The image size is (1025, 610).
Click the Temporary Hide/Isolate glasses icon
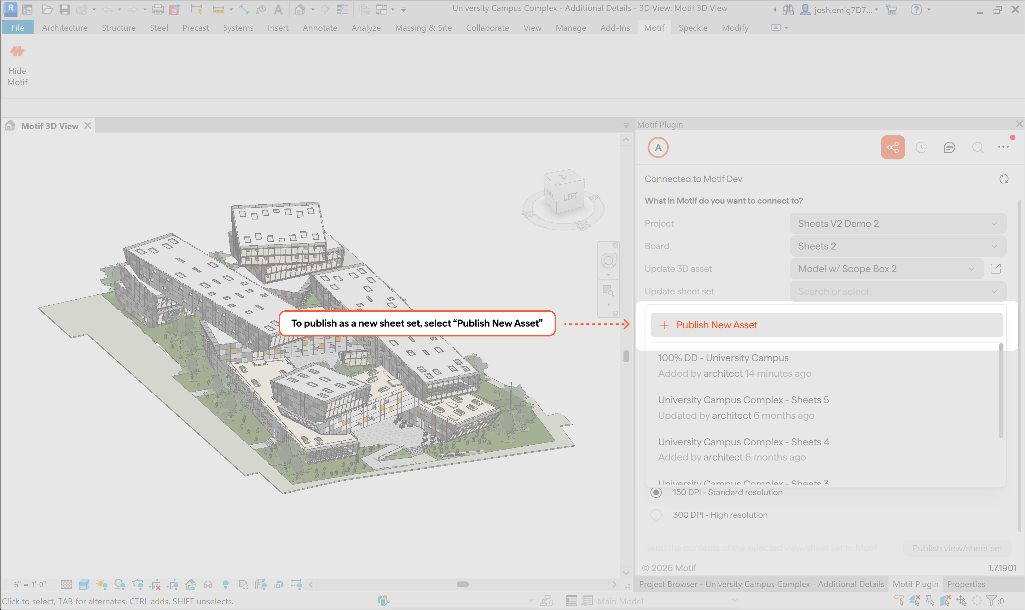point(208,584)
